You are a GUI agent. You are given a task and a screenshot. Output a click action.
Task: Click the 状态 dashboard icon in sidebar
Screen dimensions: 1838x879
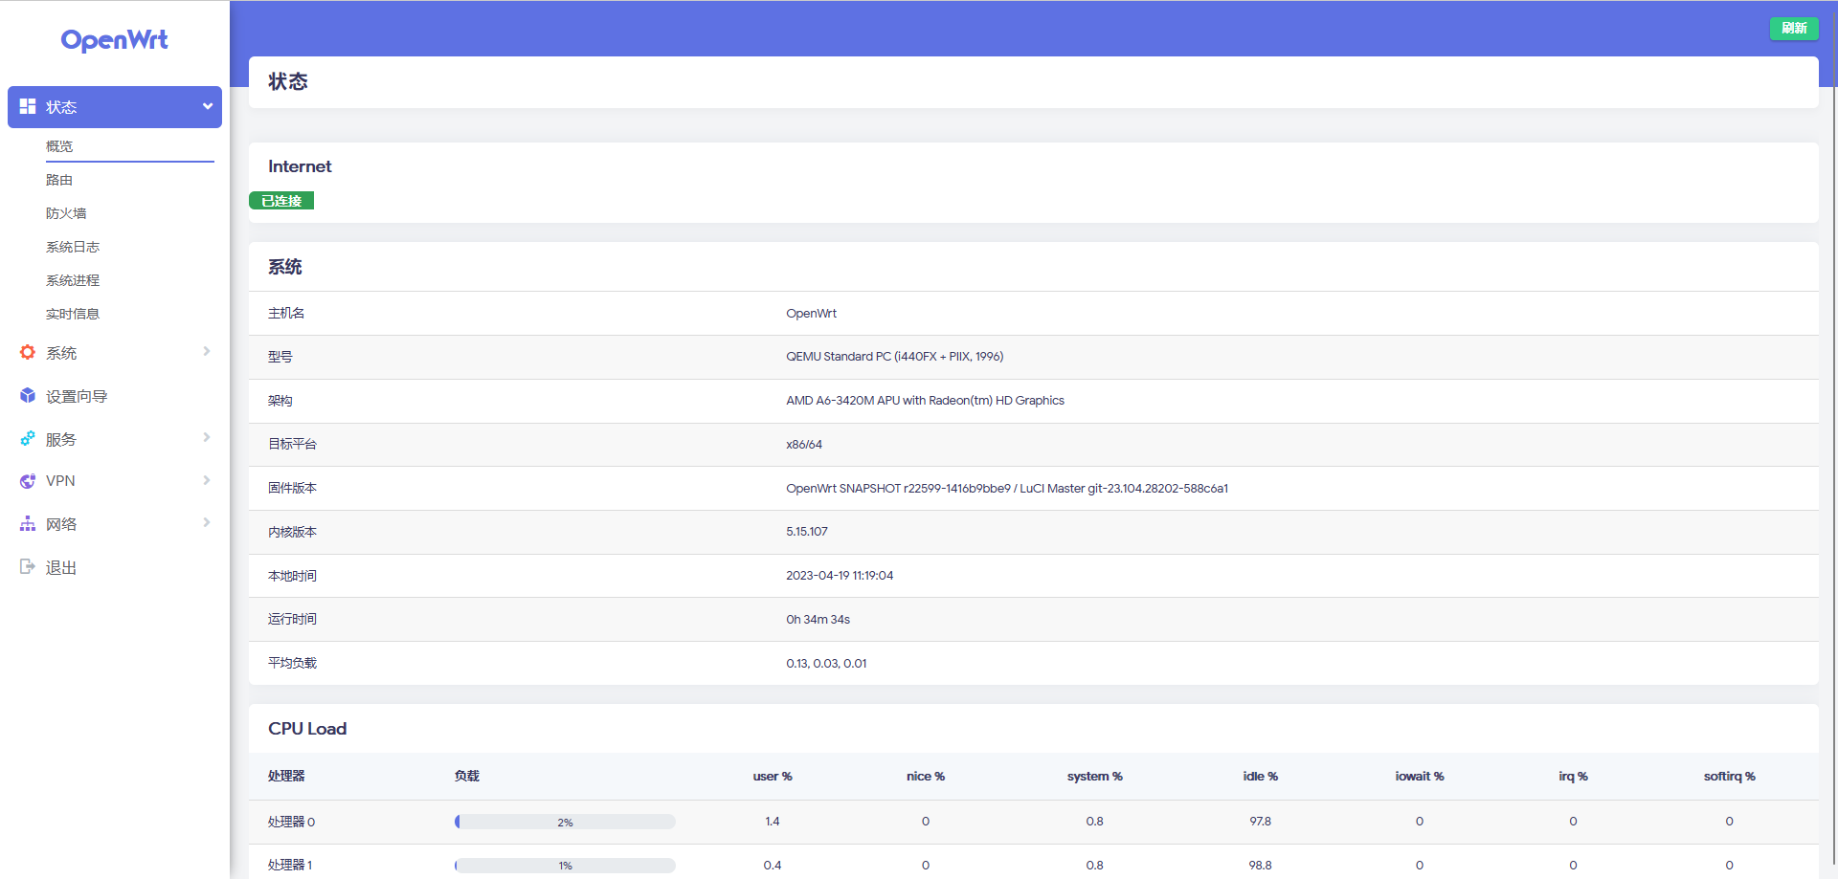27,106
